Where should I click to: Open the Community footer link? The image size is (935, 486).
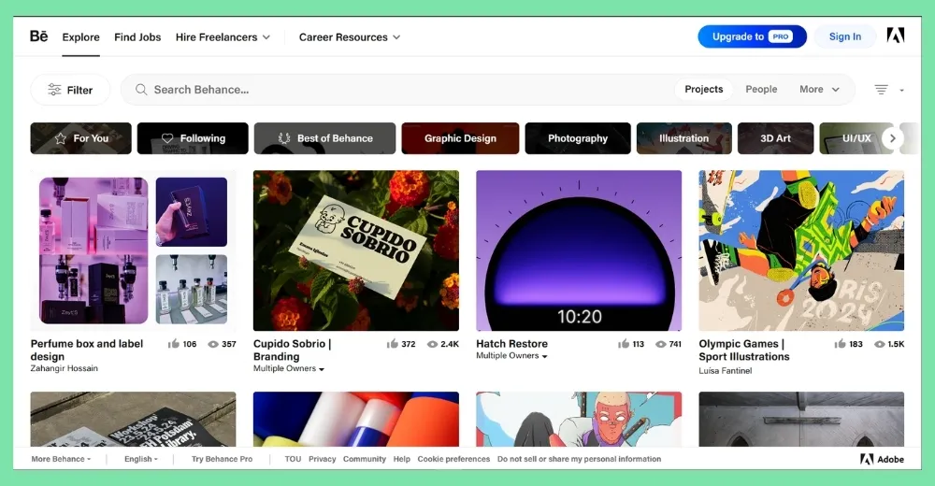[x=365, y=459]
